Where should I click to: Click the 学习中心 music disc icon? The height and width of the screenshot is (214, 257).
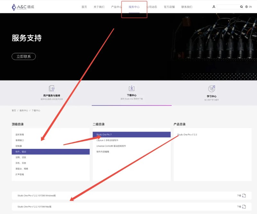coord(212,89)
